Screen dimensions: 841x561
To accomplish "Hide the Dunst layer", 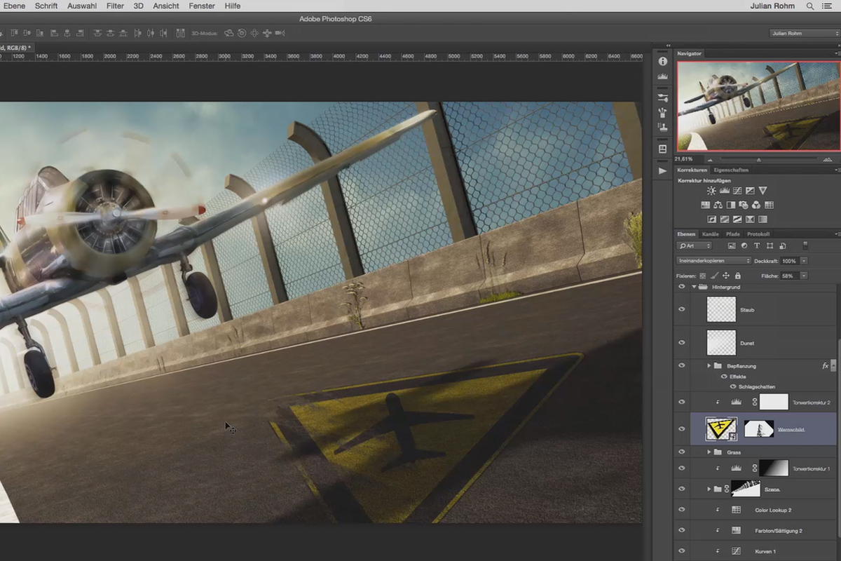I will pyautogui.click(x=681, y=342).
